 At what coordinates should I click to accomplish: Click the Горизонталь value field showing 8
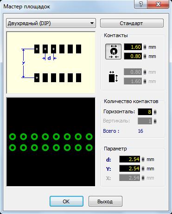click(145, 112)
